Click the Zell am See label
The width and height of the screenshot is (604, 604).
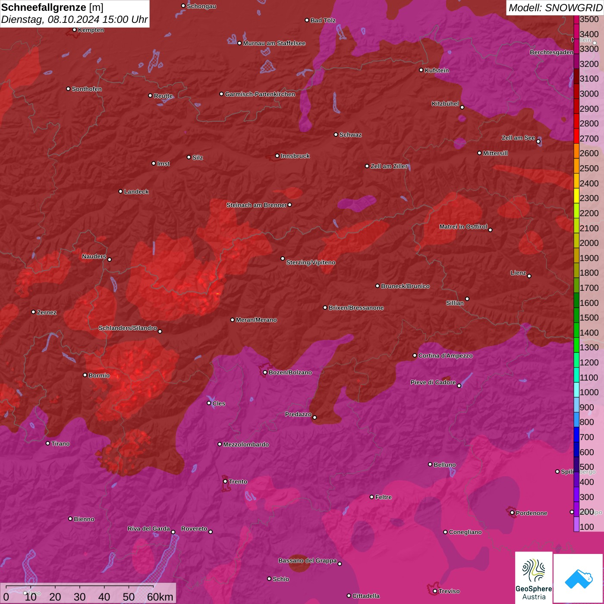[x=518, y=138]
